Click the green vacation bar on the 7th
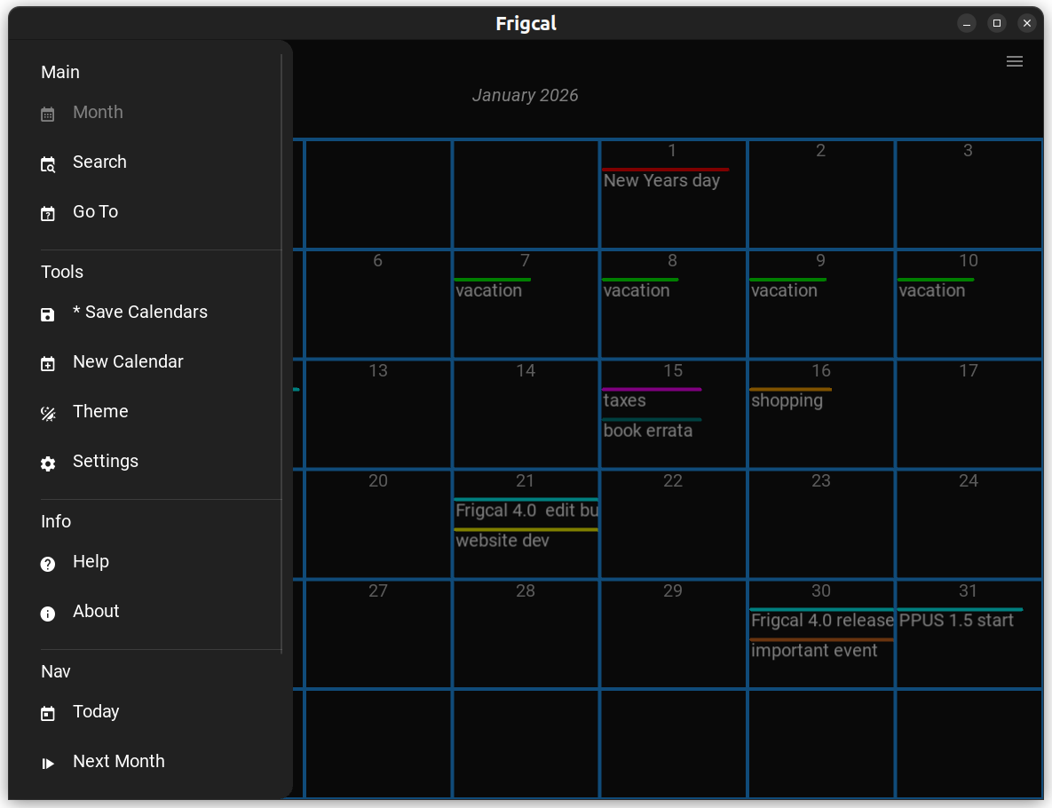Viewport: 1052px width, 808px height. click(492, 280)
